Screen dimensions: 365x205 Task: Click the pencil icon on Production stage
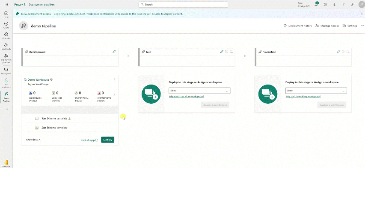[338, 52]
